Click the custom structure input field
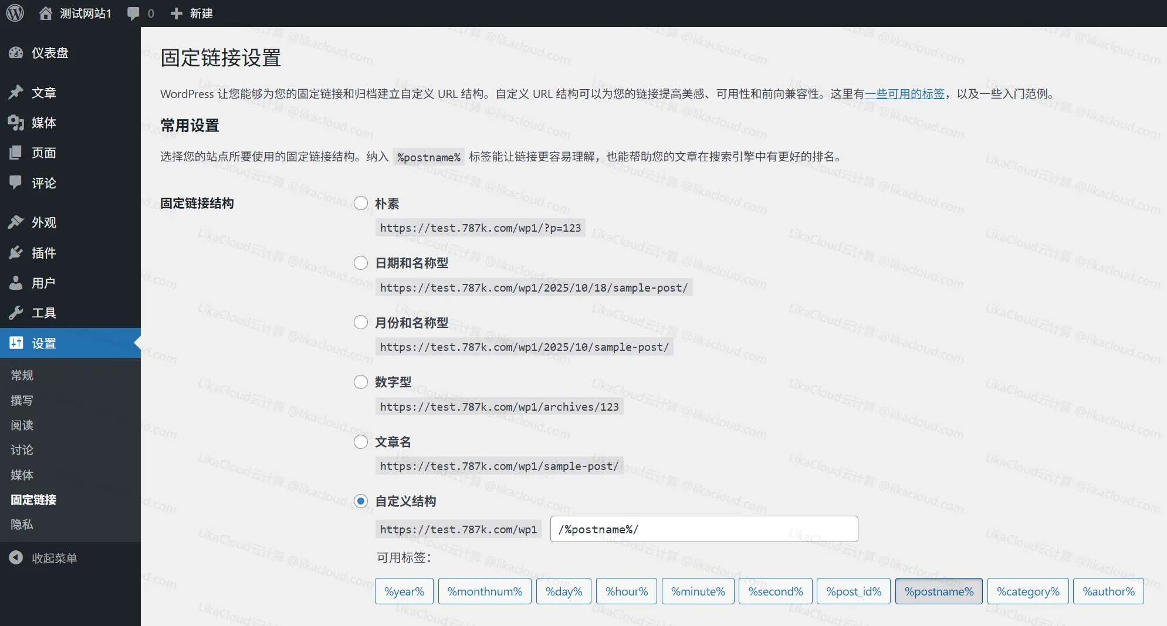This screenshot has width=1167, height=626. (703, 529)
